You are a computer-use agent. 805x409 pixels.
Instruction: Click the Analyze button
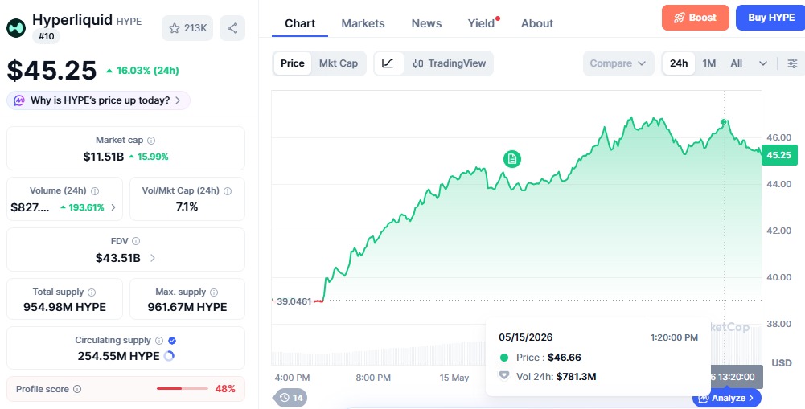click(x=728, y=398)
